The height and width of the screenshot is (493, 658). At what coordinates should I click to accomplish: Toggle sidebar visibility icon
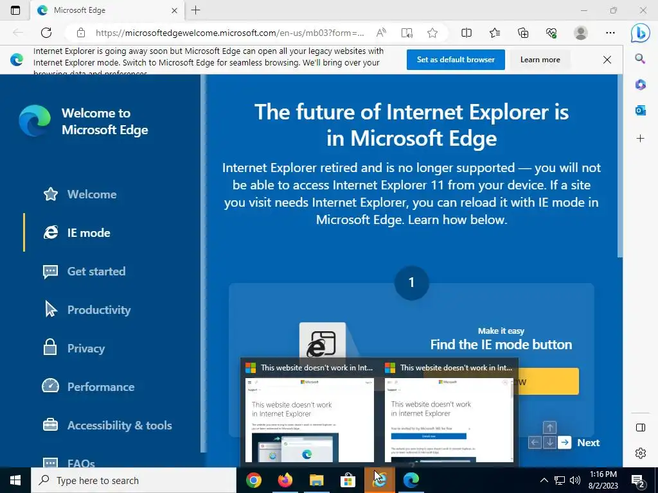[x=641, y=428]
